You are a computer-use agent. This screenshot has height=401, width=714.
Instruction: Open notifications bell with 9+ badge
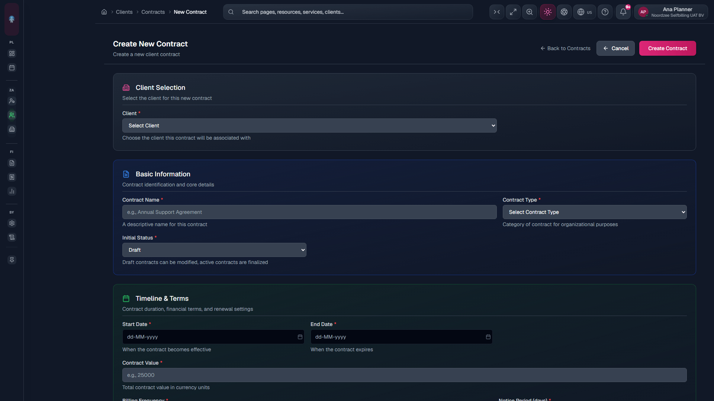point(623,12)
